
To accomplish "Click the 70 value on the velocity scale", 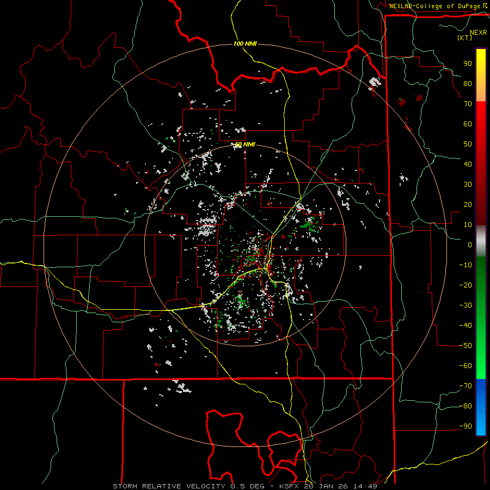I will click(x=468, y=104).
